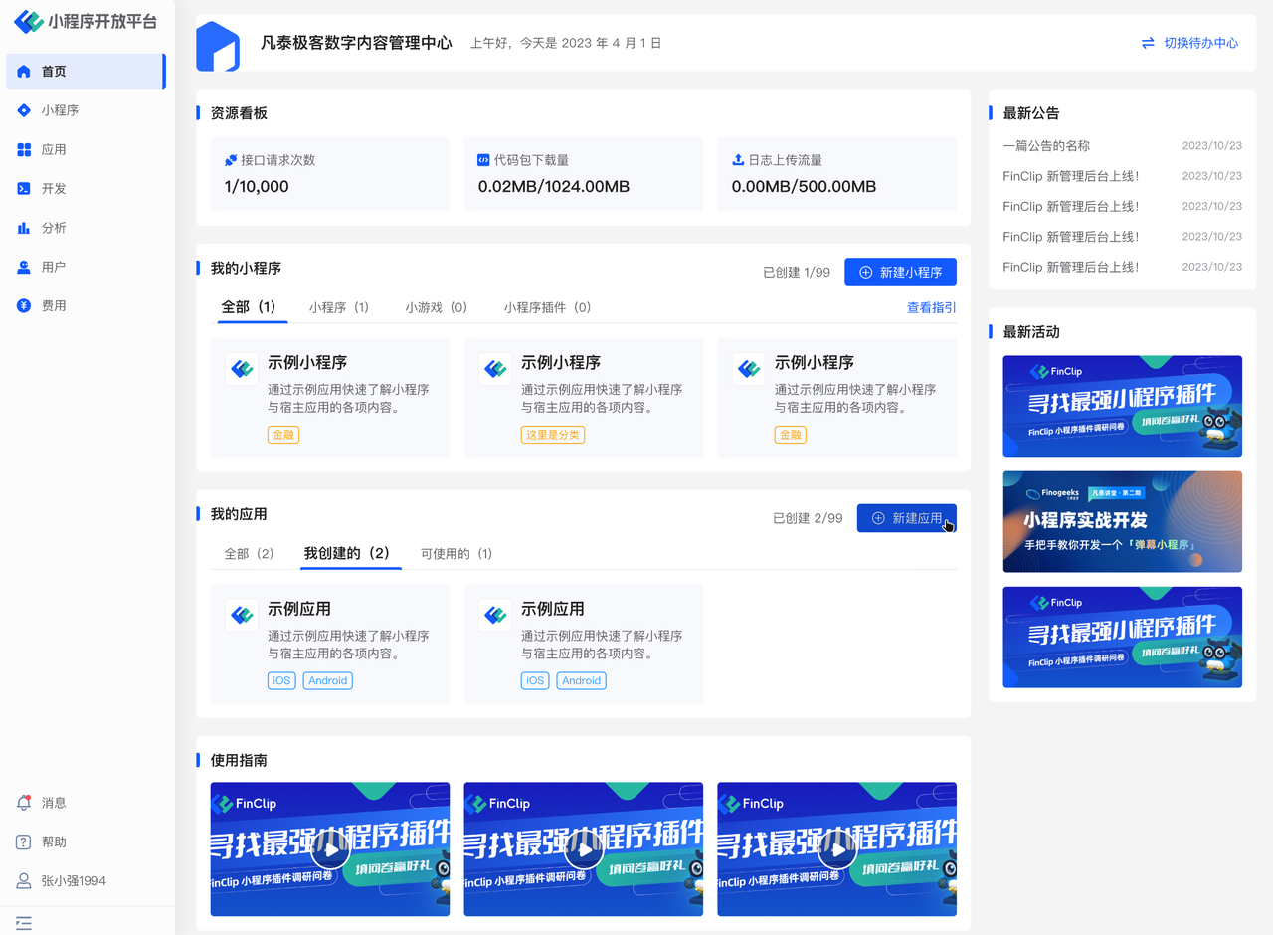Open 开发 terminal icon in sidebar
1273x935 pixels.
[x=24, y=189]
